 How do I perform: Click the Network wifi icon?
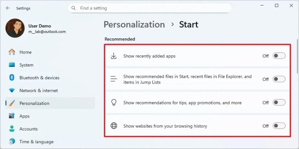coord(12,90)
